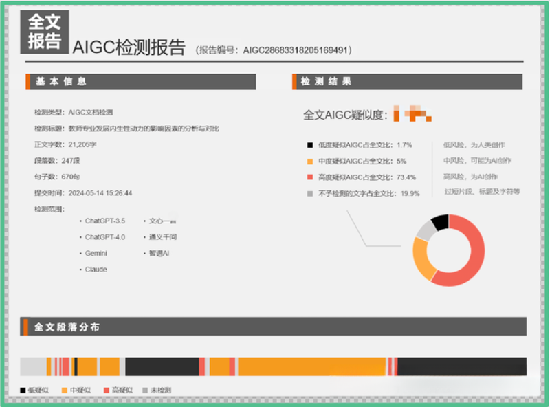
Task: Click ChatGPT-3.5 in the detection scope list
Action: click(x=105, y=221)
